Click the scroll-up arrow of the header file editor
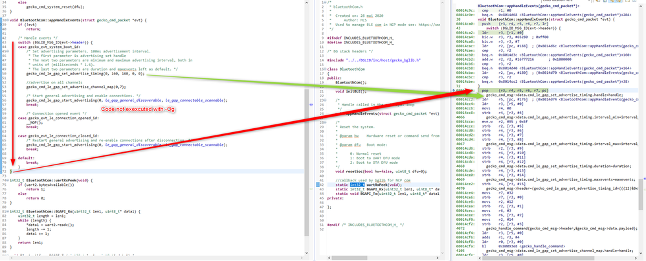This screenshot has width=646, height=261. point(443,3)
